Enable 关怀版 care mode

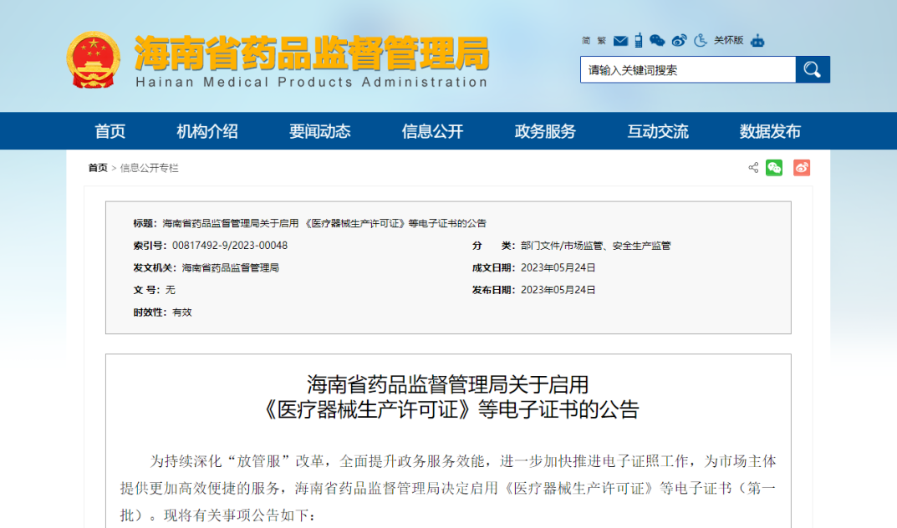728,40
